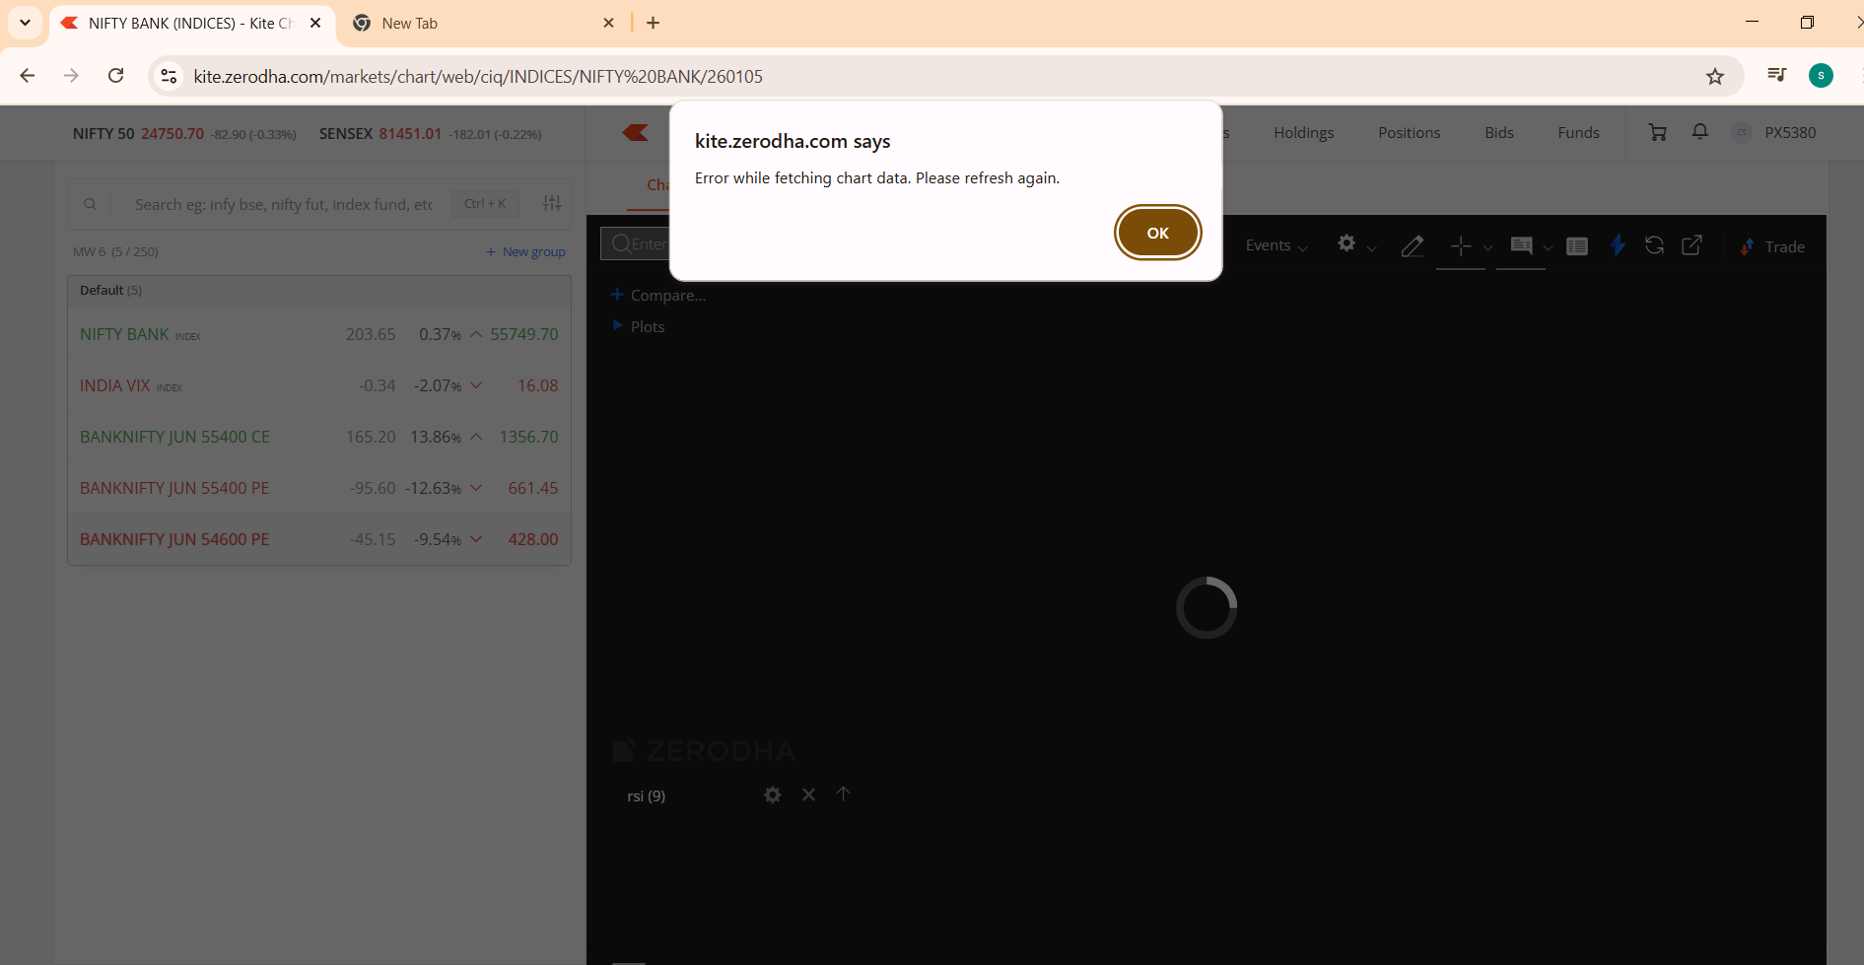
Task: Open the media control icon
Action: pos(1776,75)
